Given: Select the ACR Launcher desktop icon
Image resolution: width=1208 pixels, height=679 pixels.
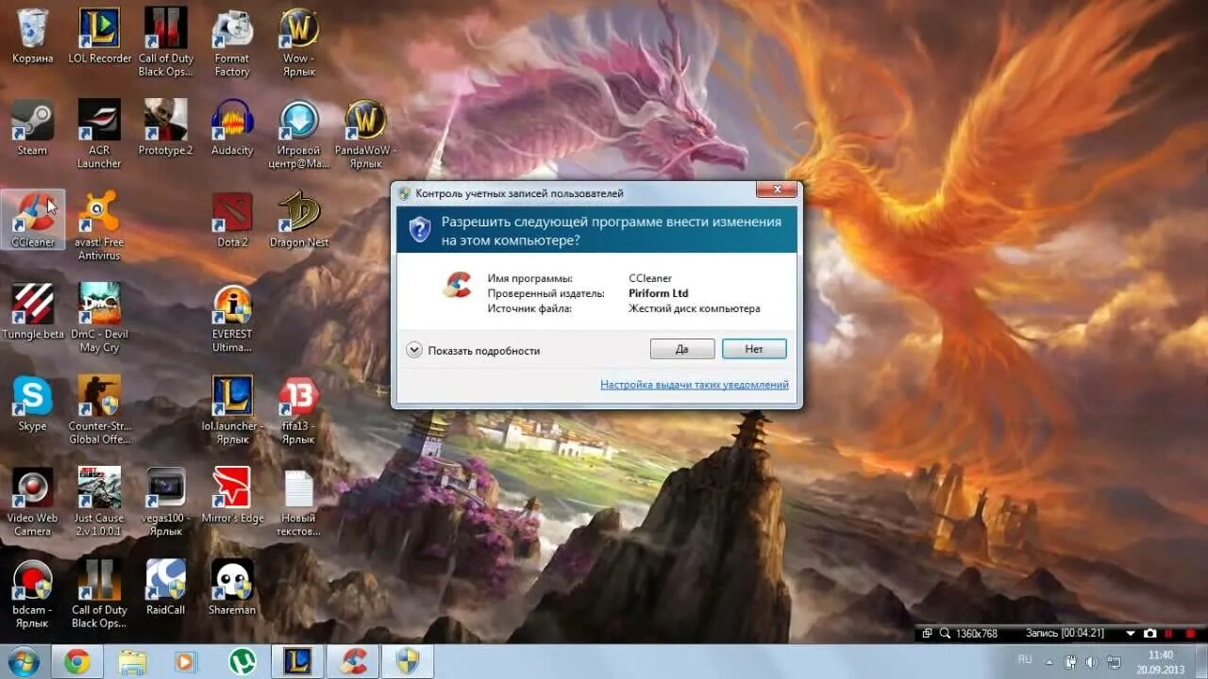Looking at the screenshot, I should click(x=99, y=135).
